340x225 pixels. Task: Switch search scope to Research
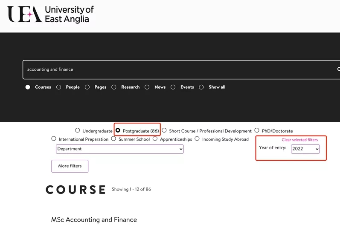click(x=114, y=87)
